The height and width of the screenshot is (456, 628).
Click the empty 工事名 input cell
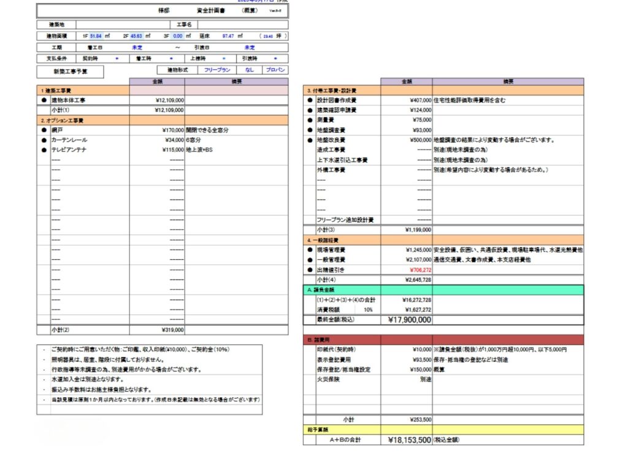point(243,25)
